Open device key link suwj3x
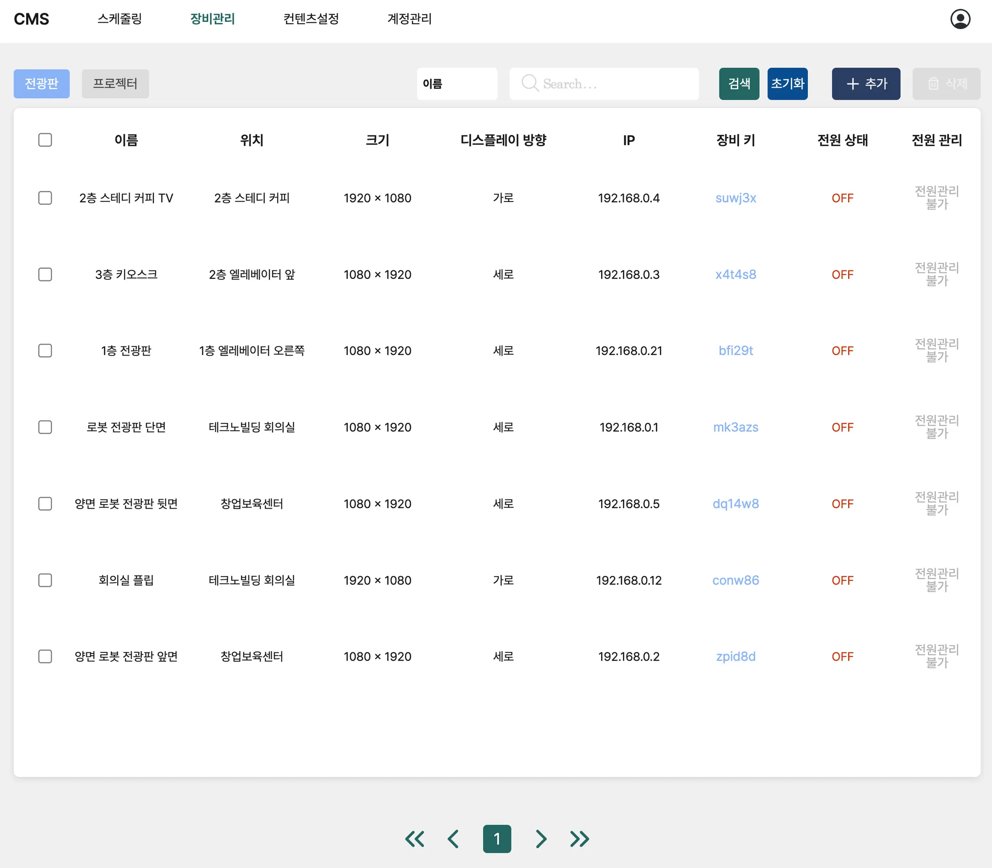This screenshot has height=868, width=992. click(x=735, y=198)
